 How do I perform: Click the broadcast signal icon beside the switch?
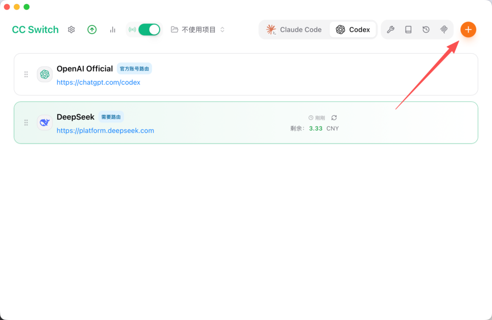133,29
